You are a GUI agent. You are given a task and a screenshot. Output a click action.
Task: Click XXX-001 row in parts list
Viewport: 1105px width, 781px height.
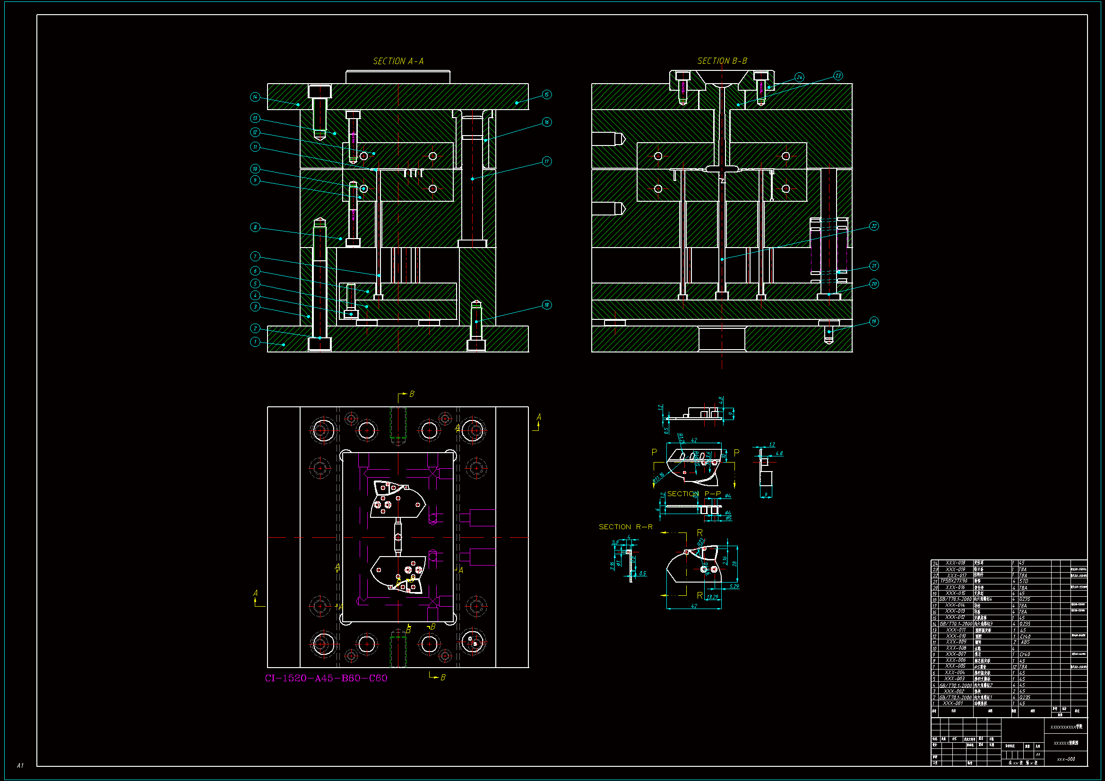click(953, 704)
